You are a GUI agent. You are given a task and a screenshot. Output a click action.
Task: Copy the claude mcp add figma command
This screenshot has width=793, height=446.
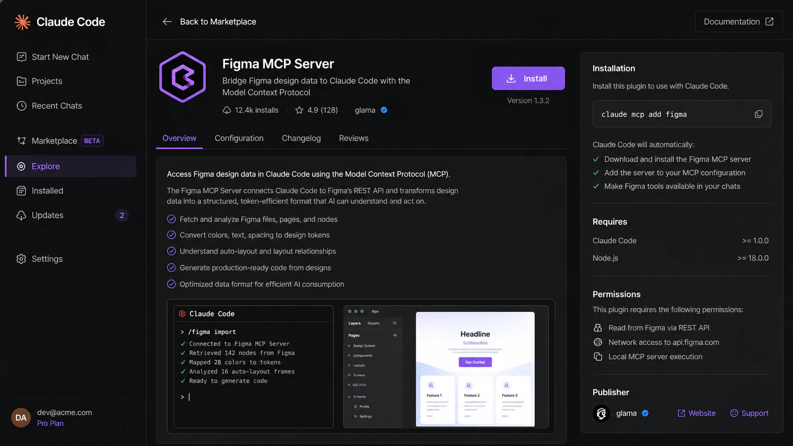pos(758,114)
